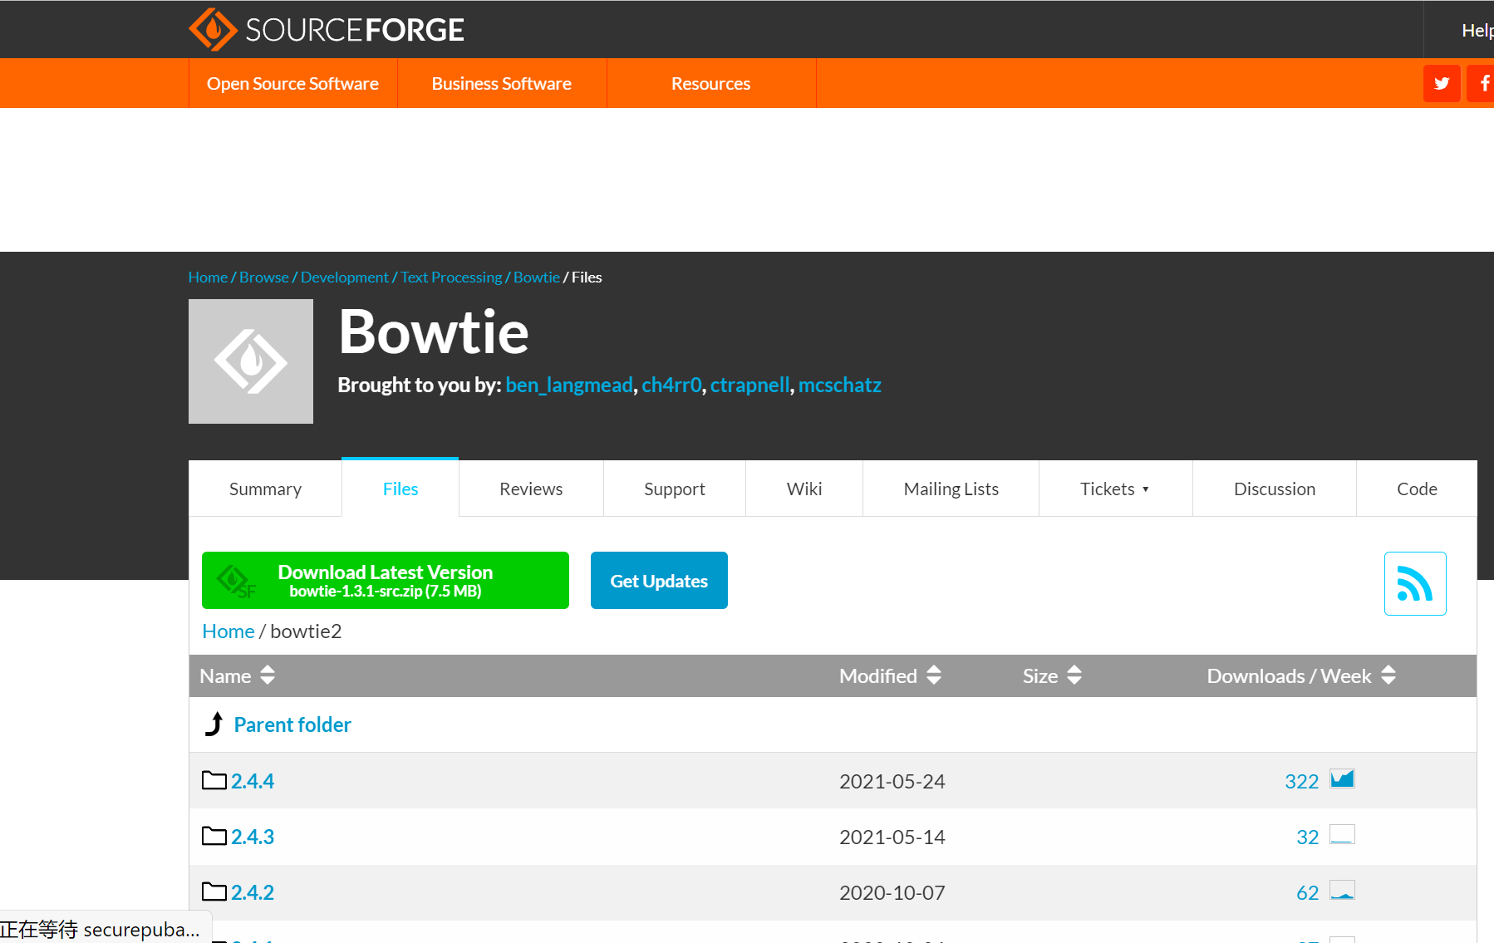Click the Bowtie project avatar image
This screenshot has width=1494, height=943.
[250, 361]
